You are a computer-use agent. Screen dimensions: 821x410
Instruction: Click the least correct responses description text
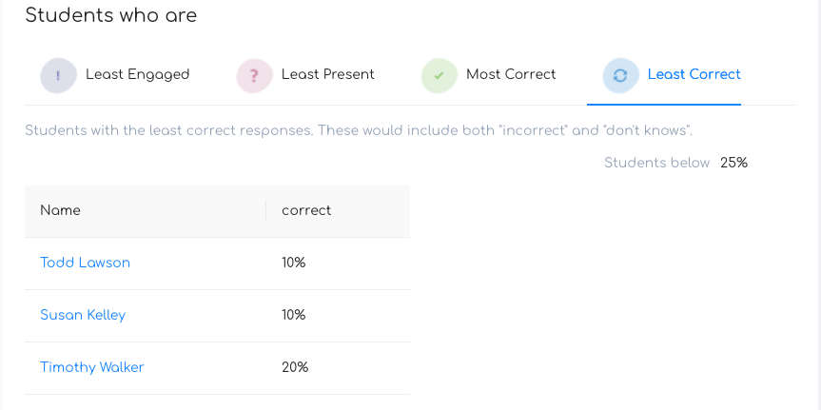(x=359, y=130)
